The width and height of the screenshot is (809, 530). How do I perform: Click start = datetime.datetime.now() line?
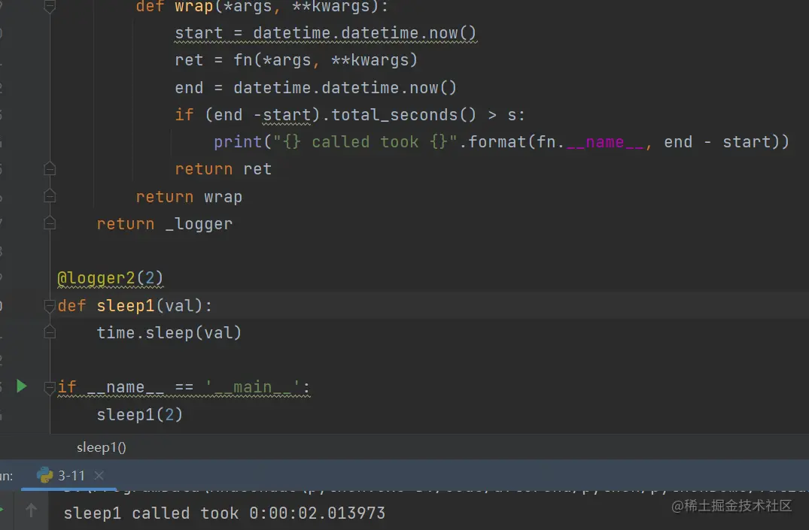[x=326, y=33]
